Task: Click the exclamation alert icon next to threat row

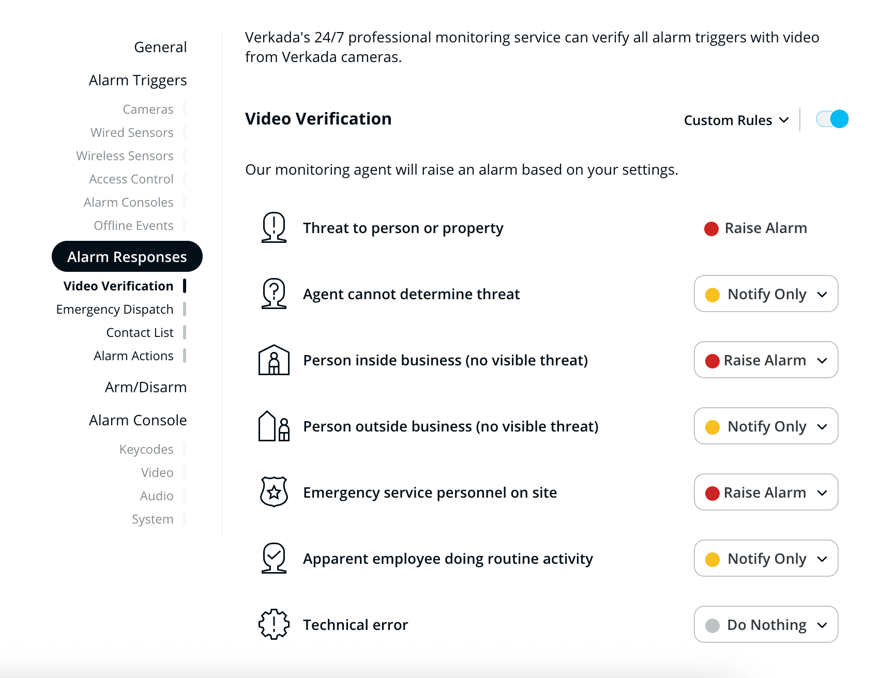Action: click(274, 228)
